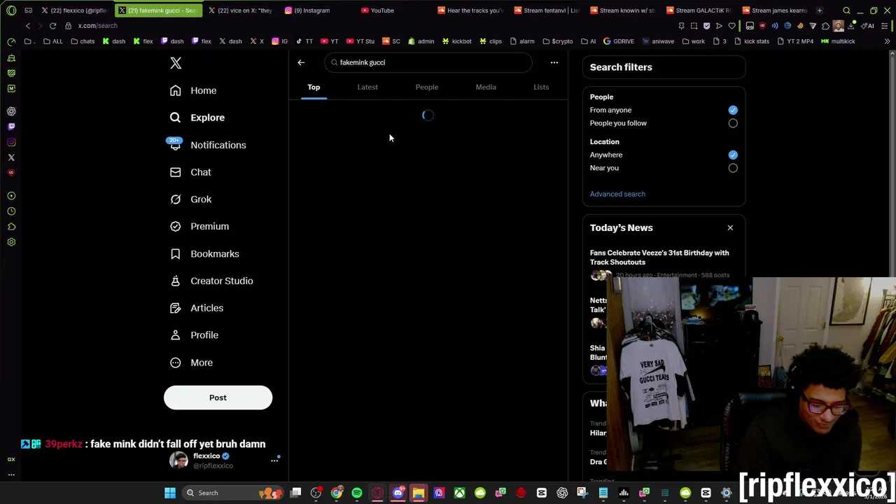Open the Advanced search link
Viewport: 896px width, 504px height.
click(617, 194)
